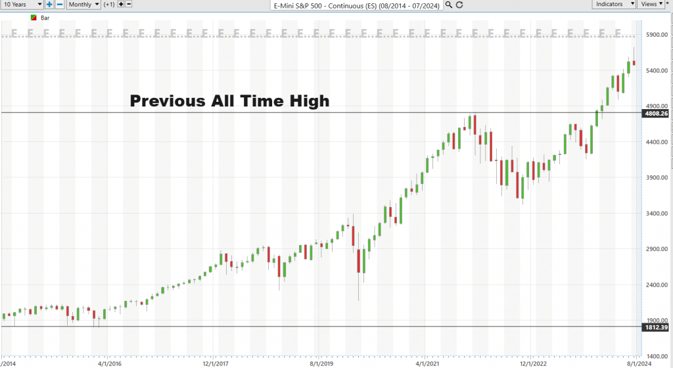Open the 10 Years time range dropdown
673x368 pixels.
click(22, 5)
